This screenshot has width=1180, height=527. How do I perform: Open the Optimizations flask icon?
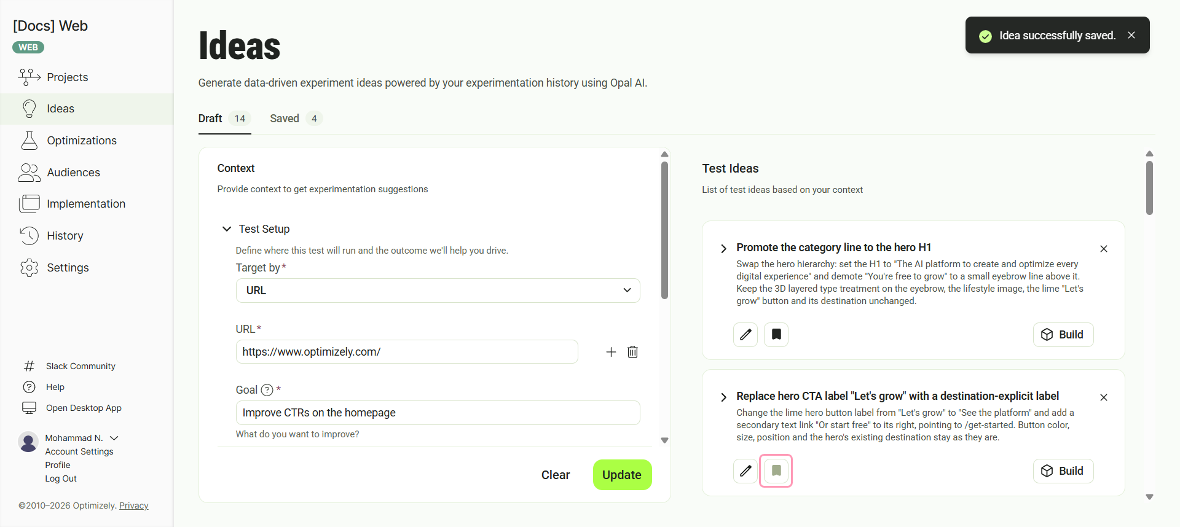pos(29,140)
